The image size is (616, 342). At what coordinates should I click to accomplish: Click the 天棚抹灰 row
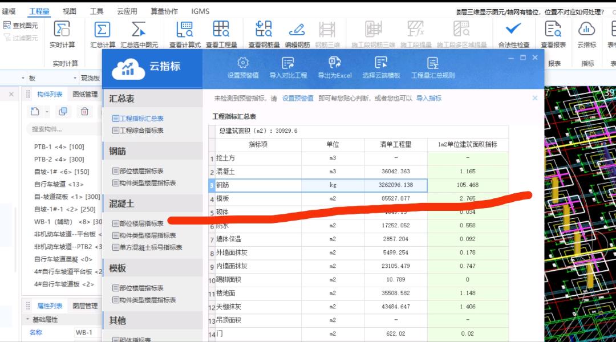[x=358, y=307]
